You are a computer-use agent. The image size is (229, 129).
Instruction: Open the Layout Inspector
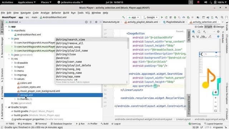[213, 124]
